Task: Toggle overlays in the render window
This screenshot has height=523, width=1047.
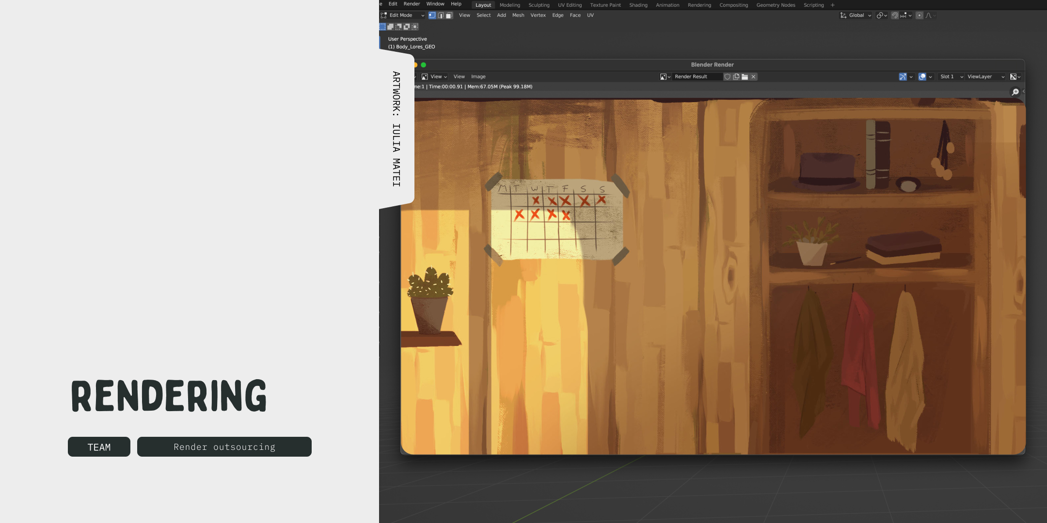Action: 922,77
